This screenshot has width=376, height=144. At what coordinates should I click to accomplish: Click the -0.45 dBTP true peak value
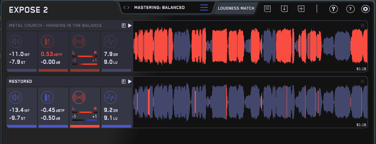click(53, 110)
